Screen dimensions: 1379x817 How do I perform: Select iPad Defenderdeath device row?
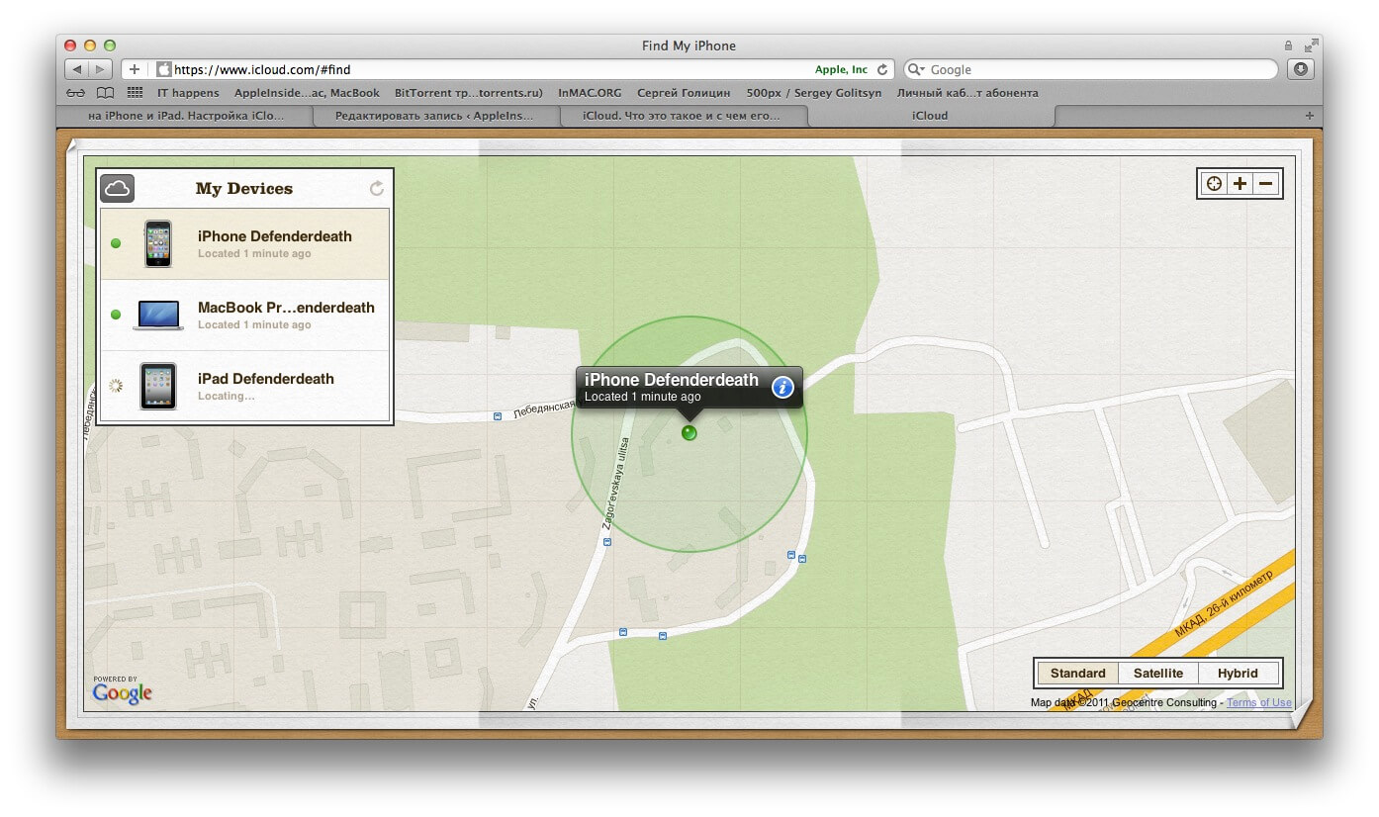(244, 387)
